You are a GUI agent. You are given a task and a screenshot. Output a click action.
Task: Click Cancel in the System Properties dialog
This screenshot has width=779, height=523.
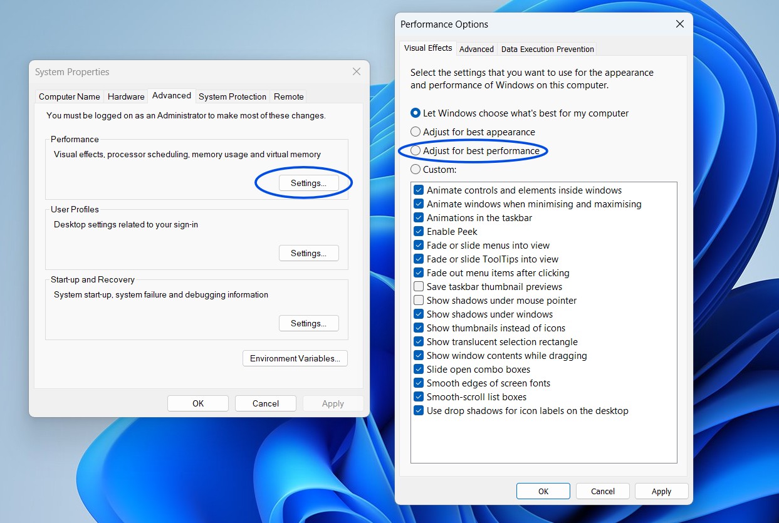266,403
